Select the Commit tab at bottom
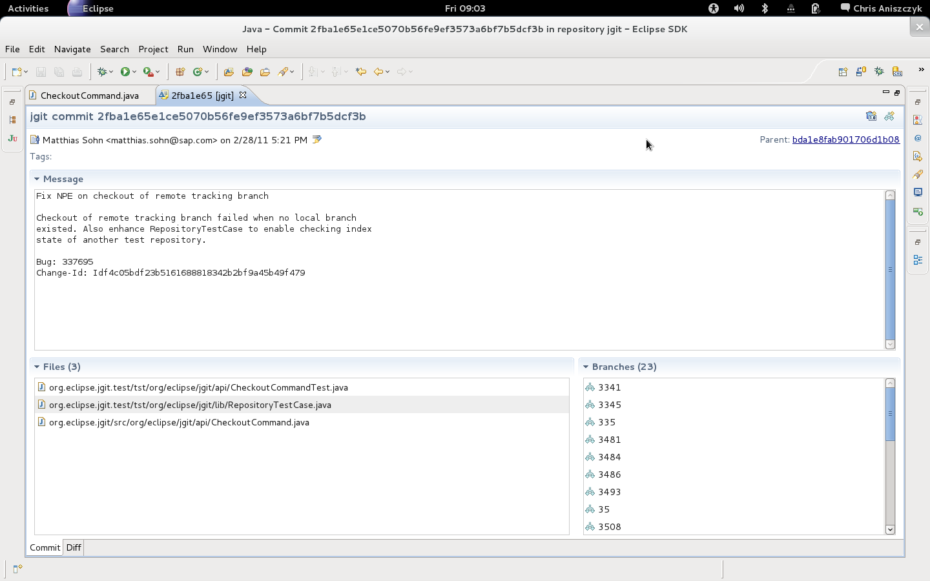This screenshot has width=930, height=581. (45, 547)
